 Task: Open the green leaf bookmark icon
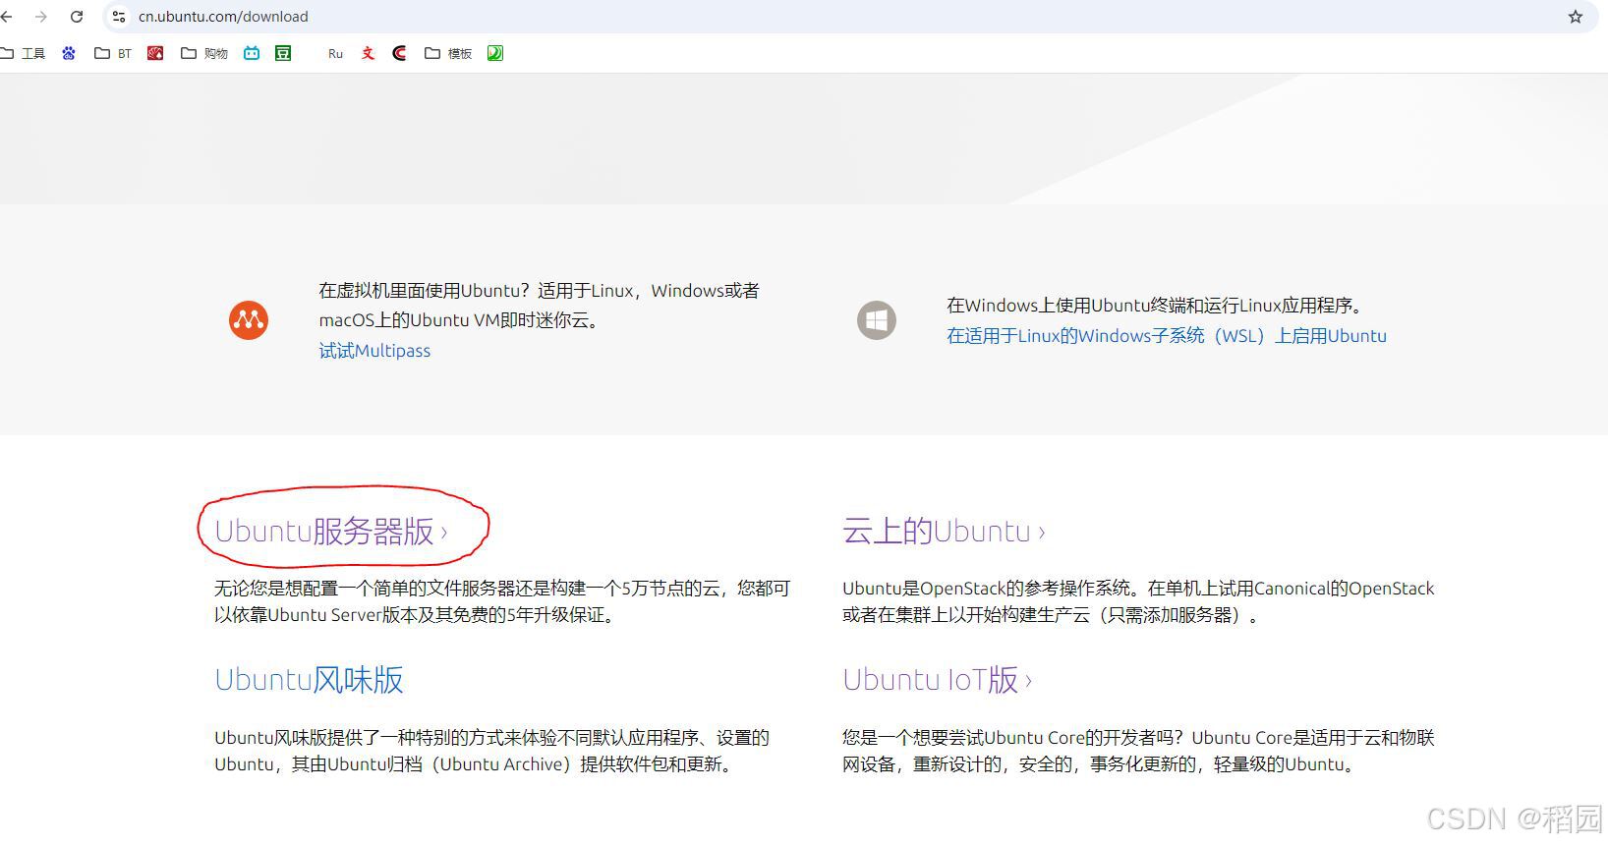coord(495,53)
